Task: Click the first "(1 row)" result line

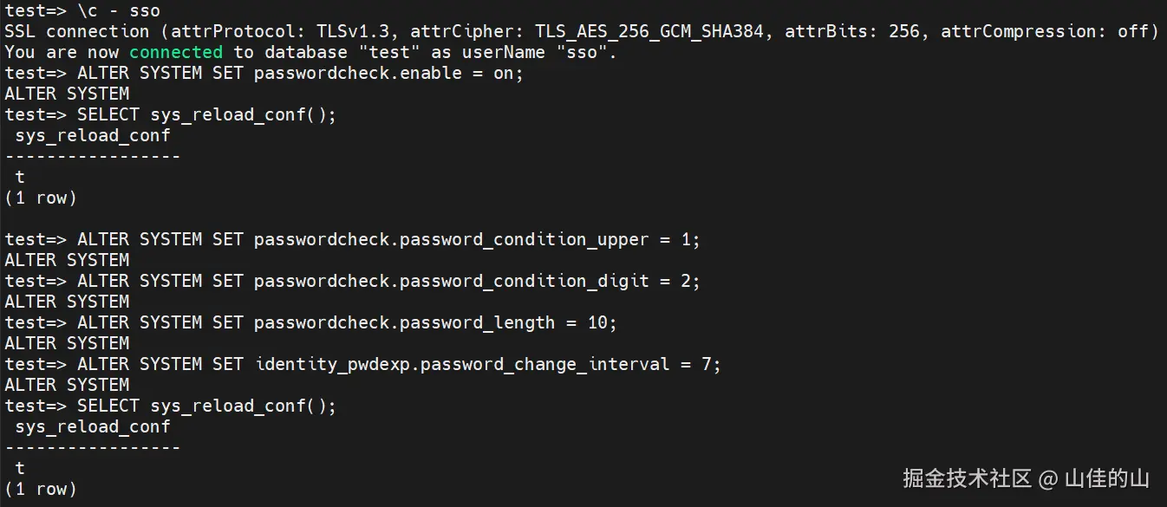Action: click(x=41, y=198)
